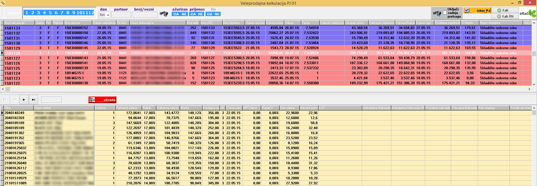Click the Ukupan iznos column header
Screen dimensions: 537x186
pos(357,23)
